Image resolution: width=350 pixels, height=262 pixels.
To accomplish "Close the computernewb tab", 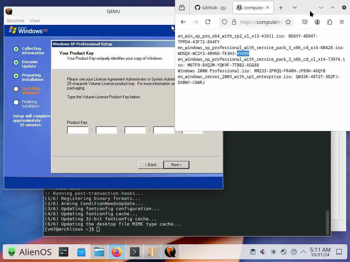I will pos(268,8).
